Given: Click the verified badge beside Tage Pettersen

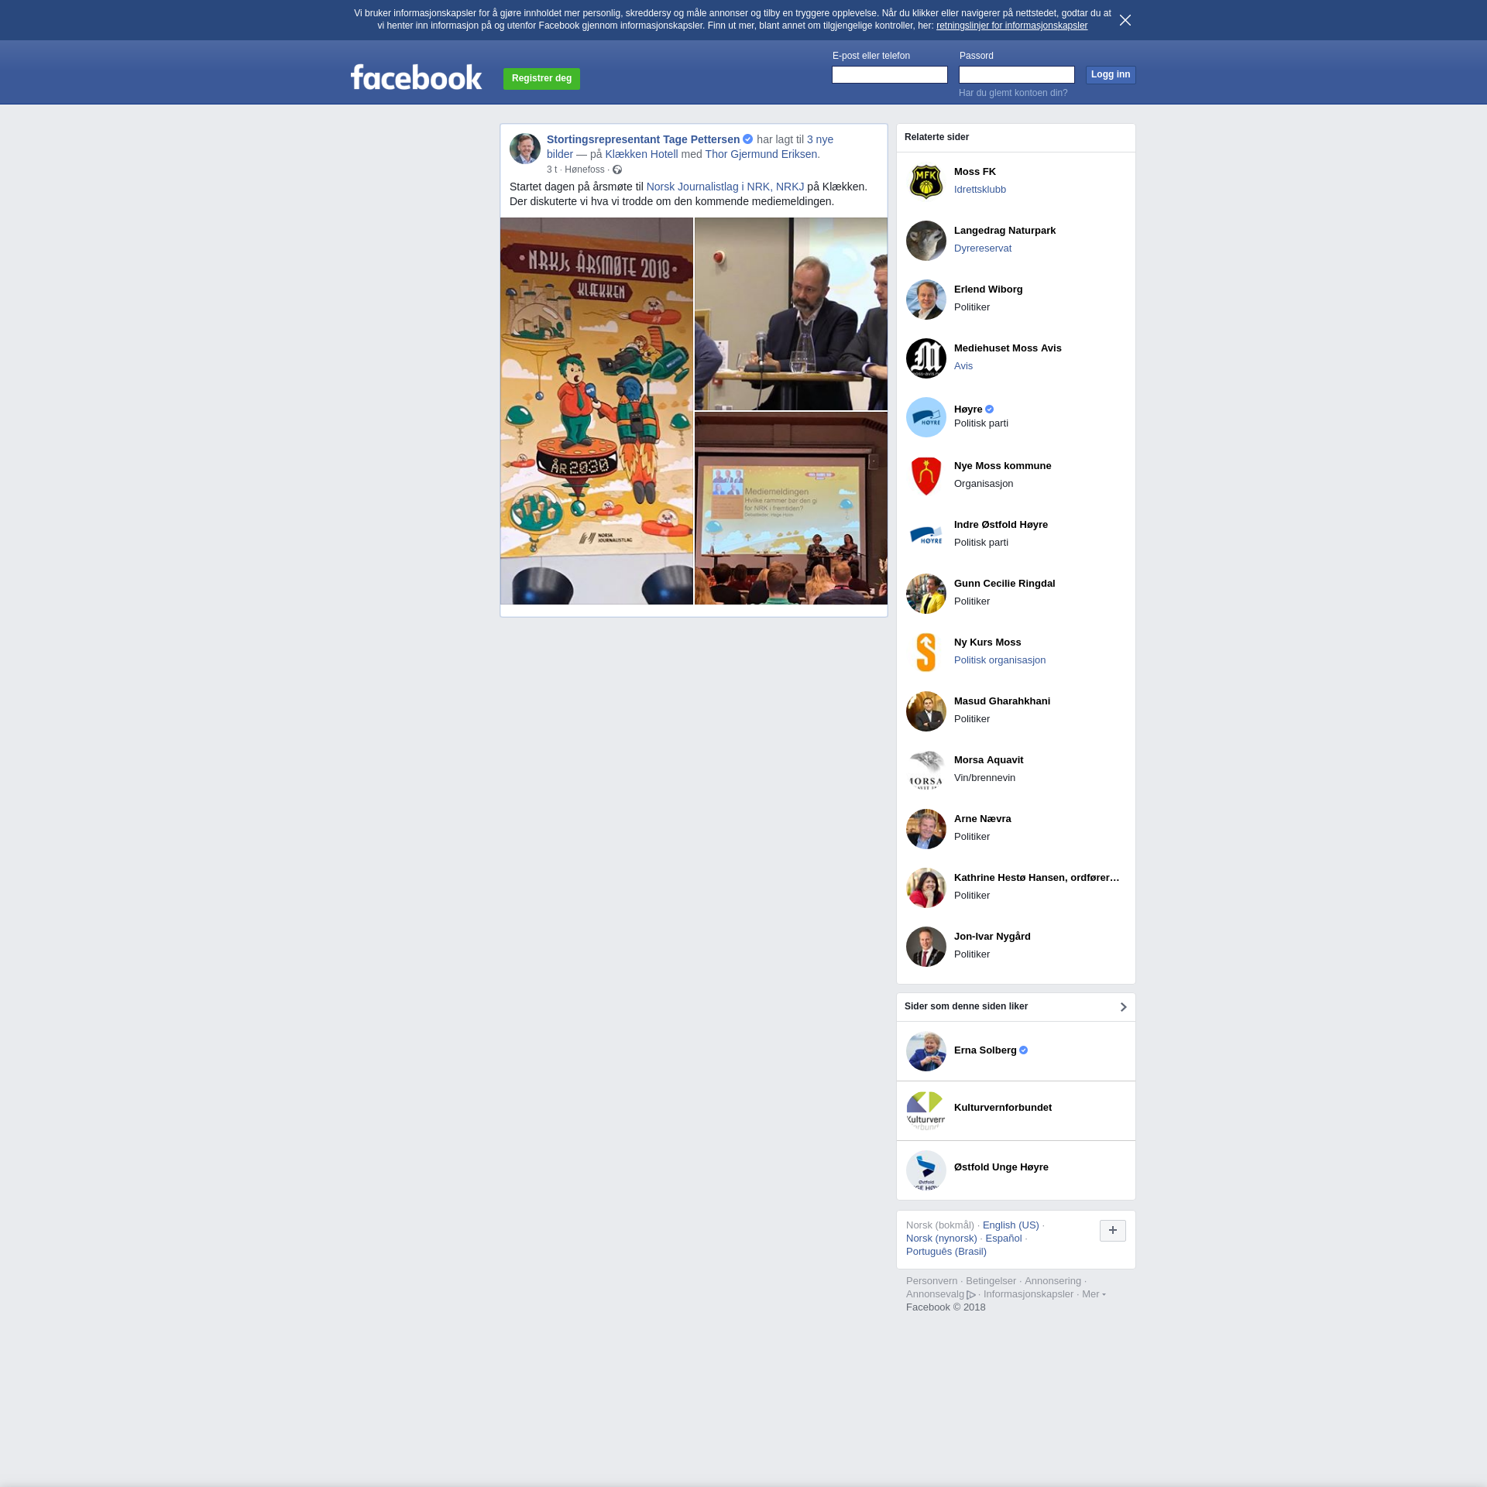Looking at the screenshot, I should [748, 139].
